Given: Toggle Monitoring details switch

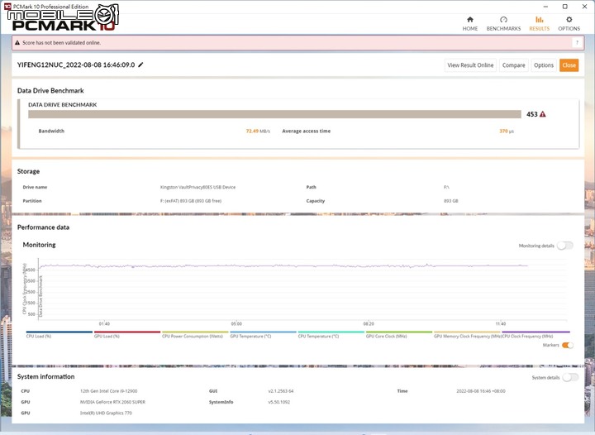Looking at the screenshot, I should [565, 246].
